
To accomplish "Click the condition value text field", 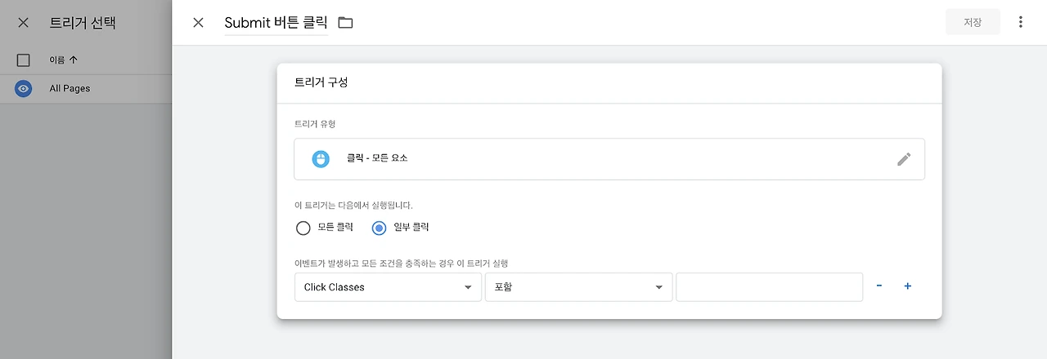I will click(769, 287).
